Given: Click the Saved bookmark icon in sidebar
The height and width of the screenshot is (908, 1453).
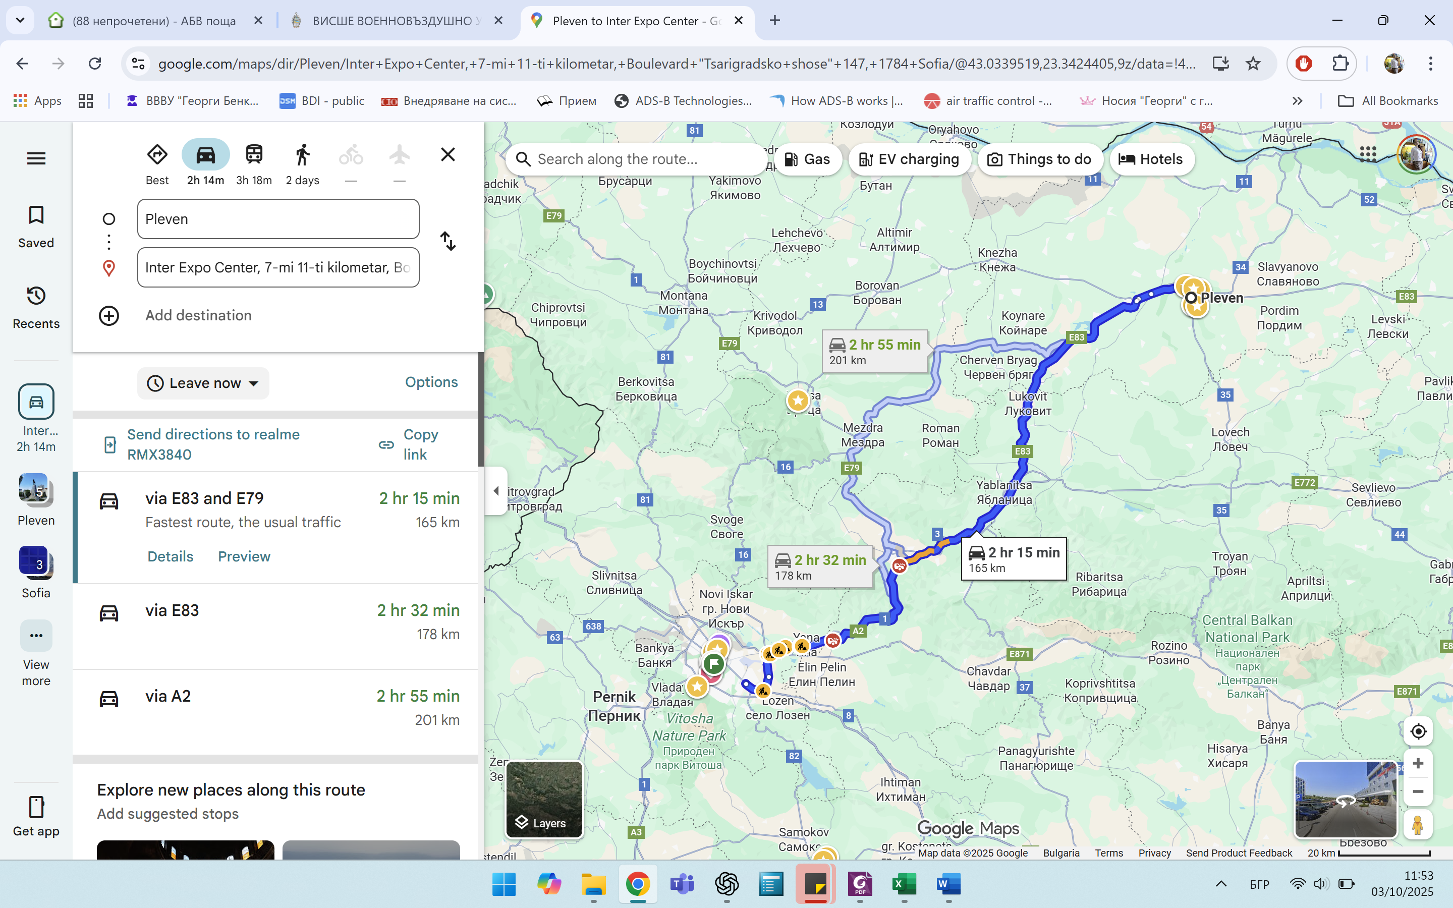Looking at the screenshot, I should [x=36, y=215].
